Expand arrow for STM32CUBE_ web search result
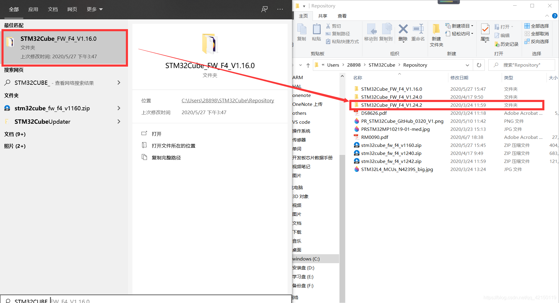The image size is (559, 303). click(x=119, y=83)
